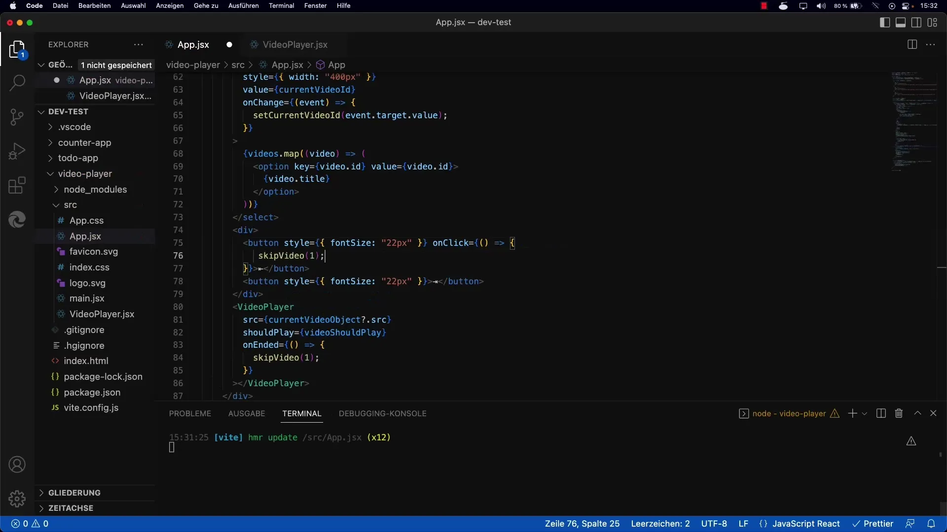Screen dimensions: 947x532
Task: Open App.css in the file tree
Action: [x=86, y=221]
